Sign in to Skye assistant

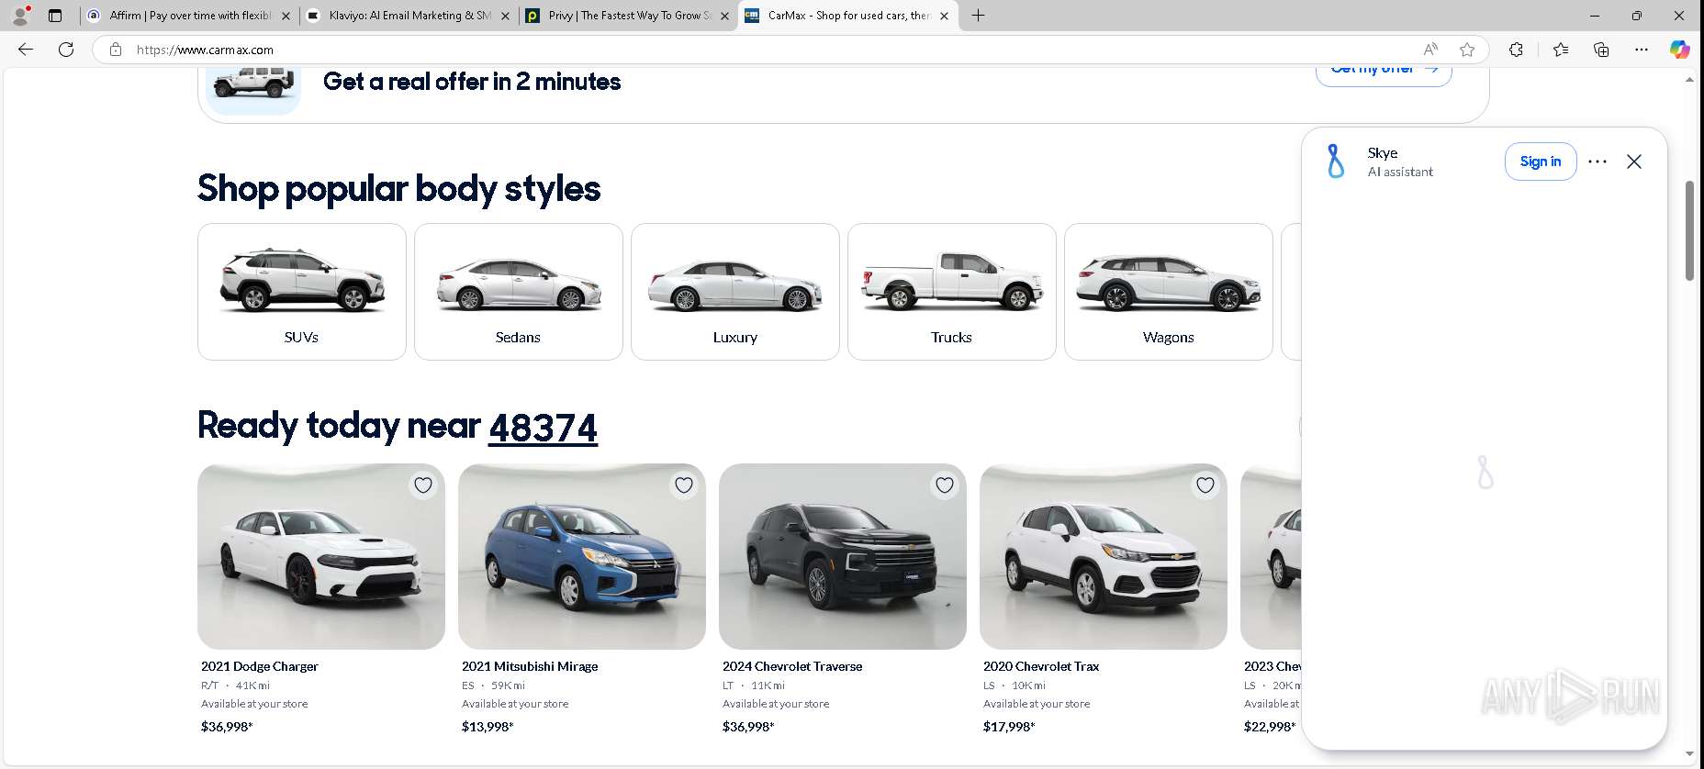(x=1541, y=162)
